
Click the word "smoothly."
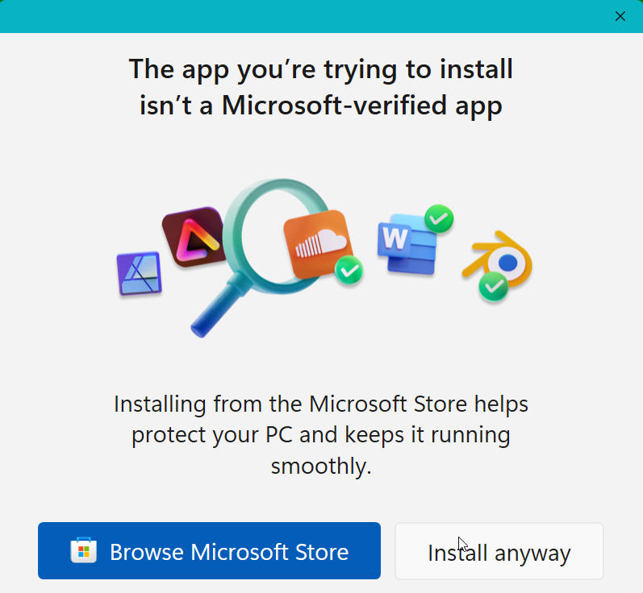321,466
